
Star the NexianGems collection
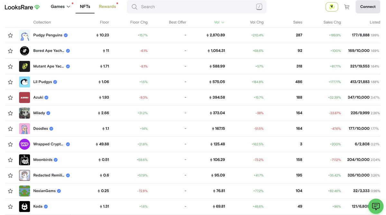[x=10, y=191]
